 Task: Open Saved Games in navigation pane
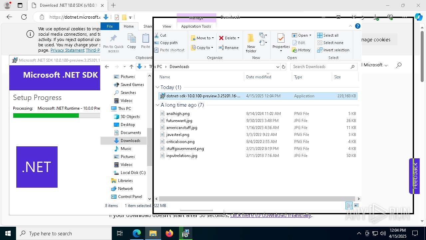point(129,85)
